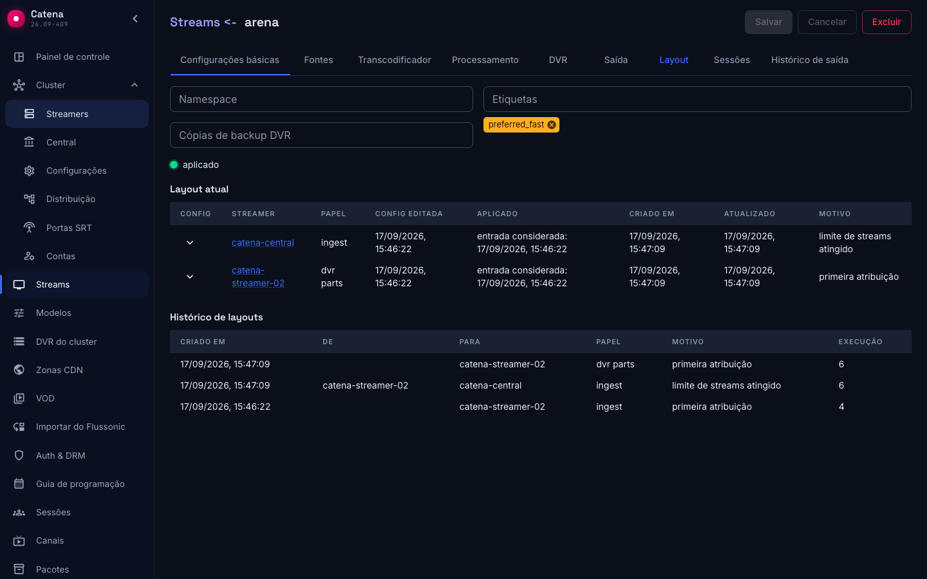Click the Portas SRT antenna icon

[x=30, y=228]
